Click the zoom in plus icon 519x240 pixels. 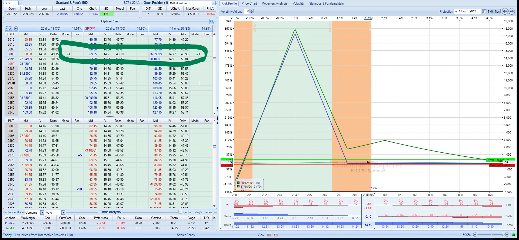[x=507, y=235]
